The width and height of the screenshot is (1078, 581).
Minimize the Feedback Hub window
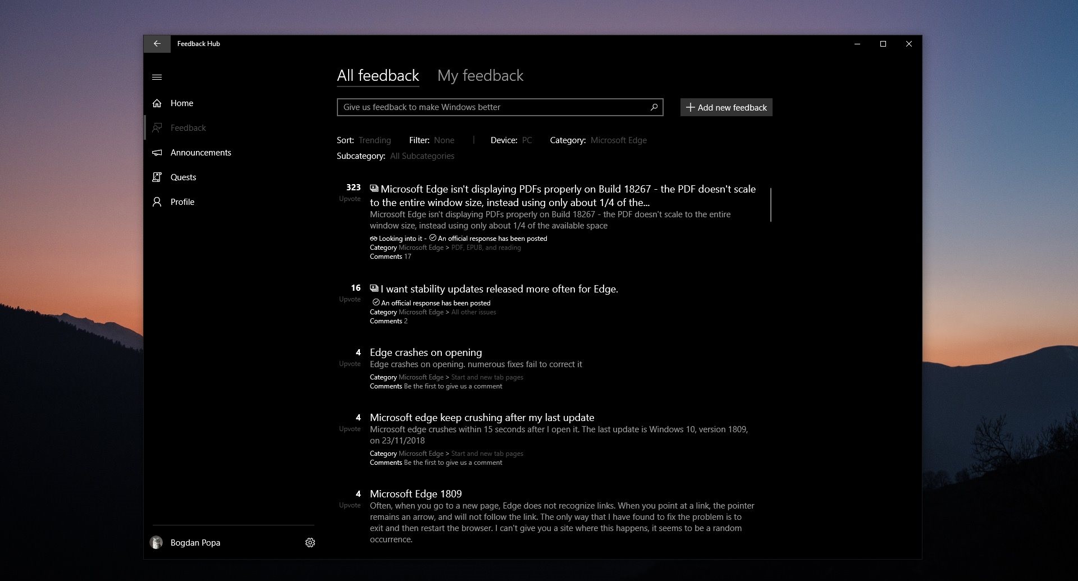857,44
